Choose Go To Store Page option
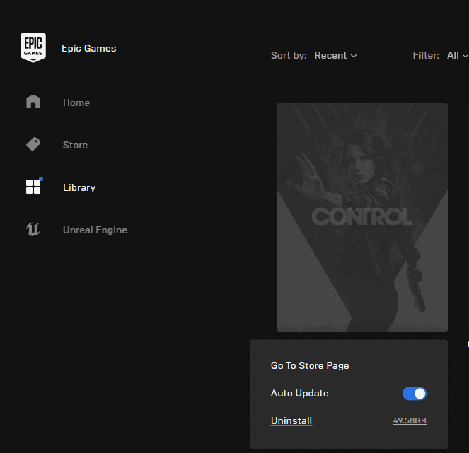 310,365
